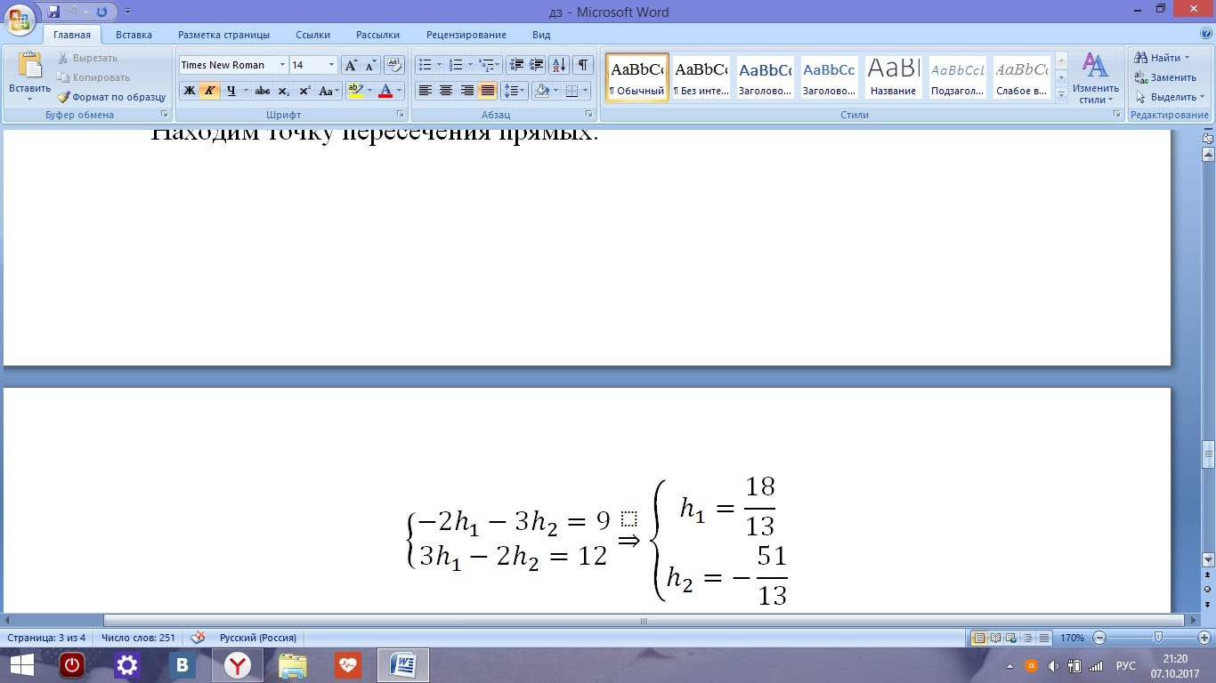Switch to Full Screen Reading view
Image resolution: width=1216 pixels, height=683 pixels.
click(x=995, y=638)
